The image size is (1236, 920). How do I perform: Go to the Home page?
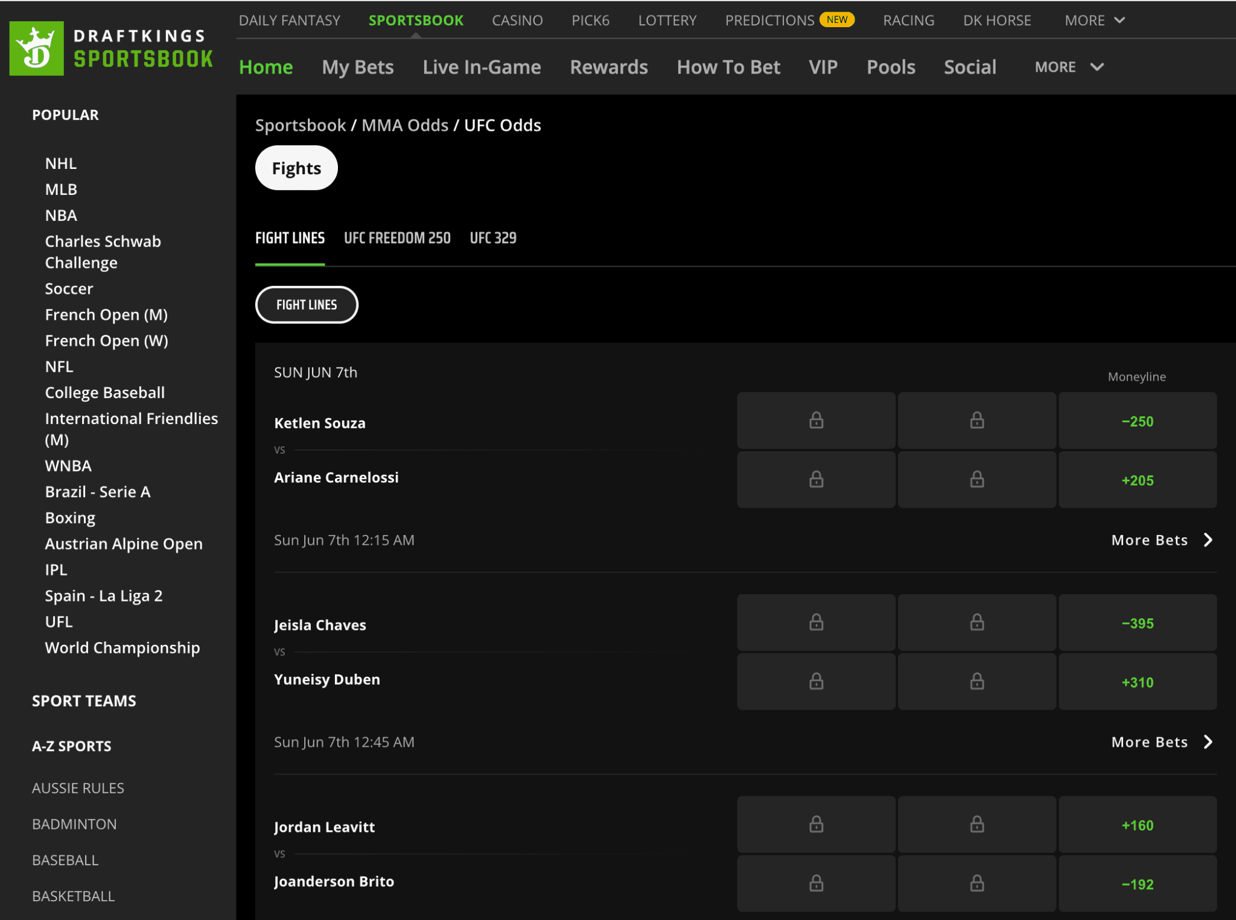266,67
